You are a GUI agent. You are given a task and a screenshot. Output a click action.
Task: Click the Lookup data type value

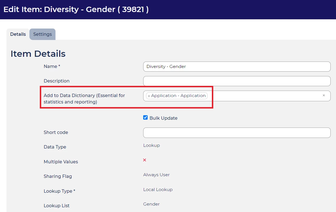pyautogui.click(x=152, y=145)
